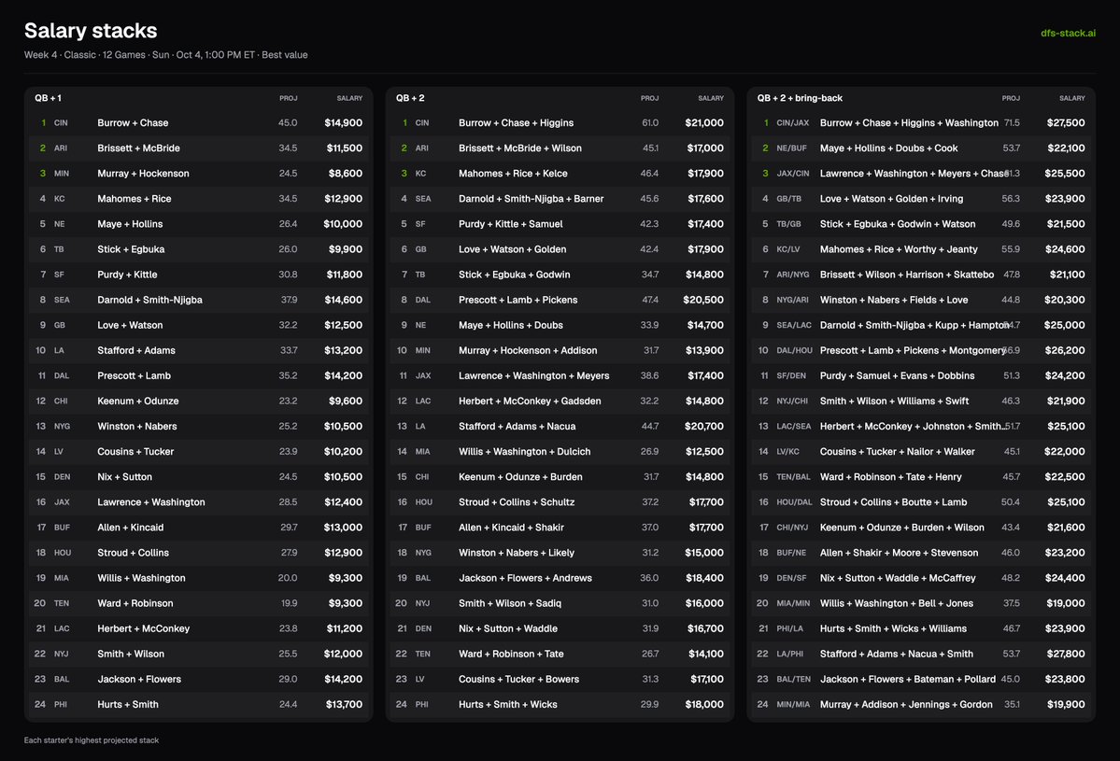
Task: Select "Winston + Nabers + Fields + Love" stack
Action: click(x=894, y=300)
